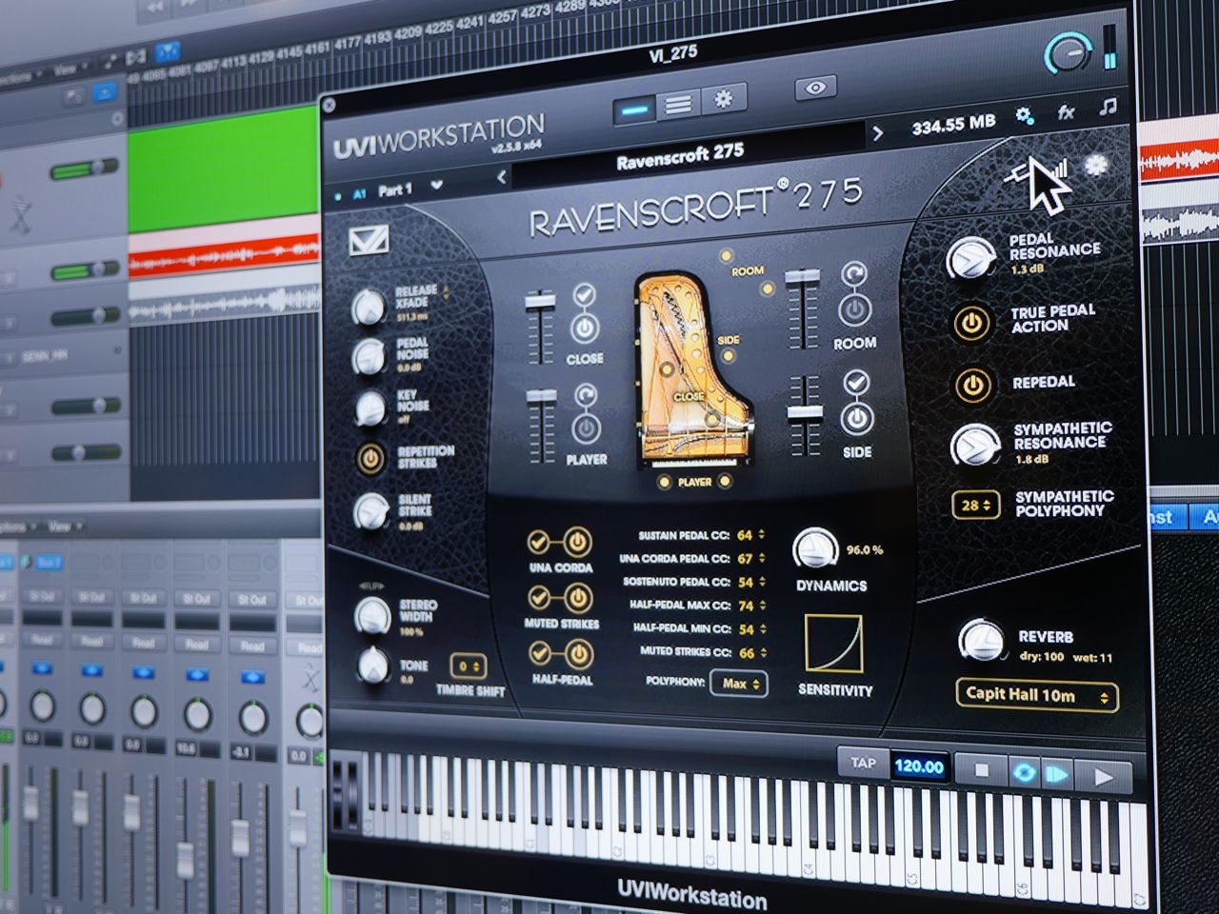
Task: Toggle the Player mic power button
Action: click(587, 428)
